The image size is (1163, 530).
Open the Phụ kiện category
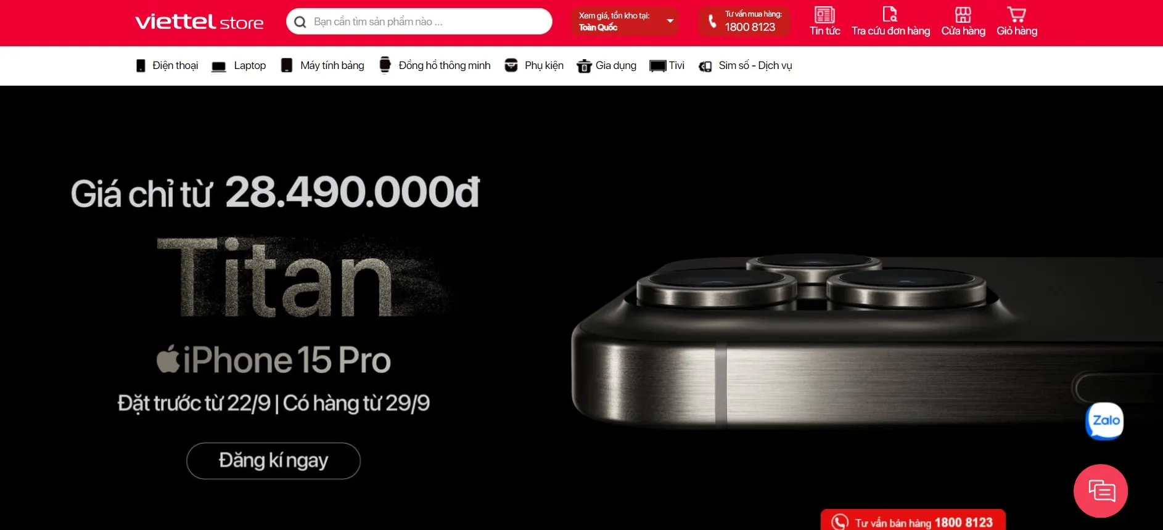[534, 65]
